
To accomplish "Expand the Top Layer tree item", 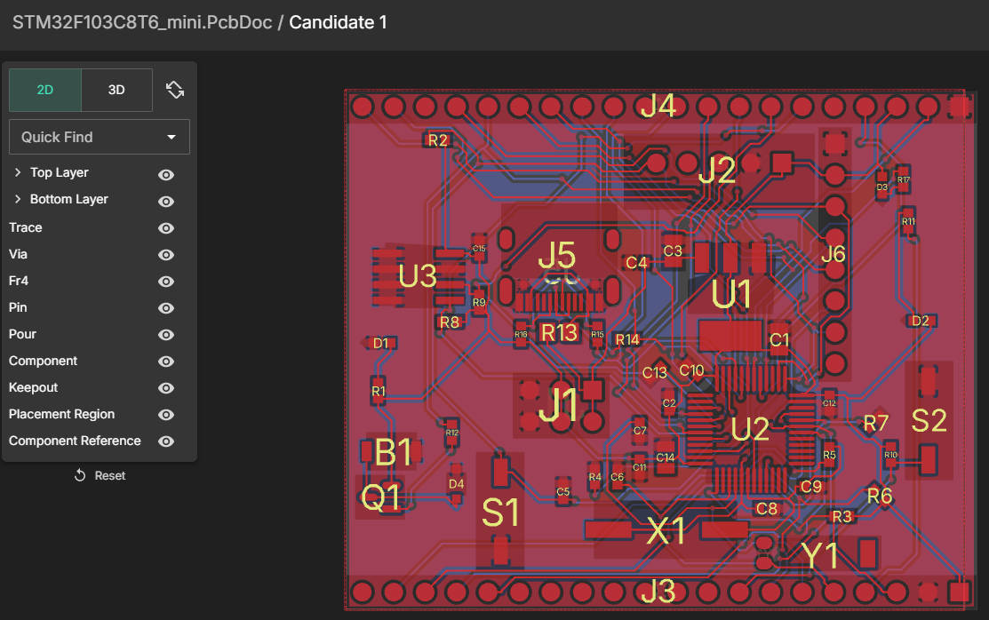I will (x=18, y=172).
